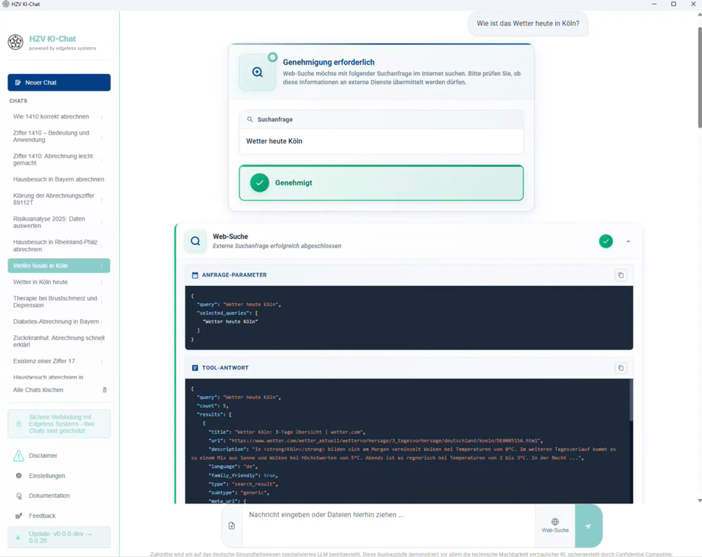Collapse the Web-Suche result panel
Viewport: 702px width, 557px height.
click(628, 241)
